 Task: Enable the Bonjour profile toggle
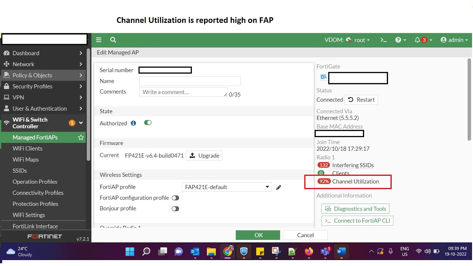(175, 209)
